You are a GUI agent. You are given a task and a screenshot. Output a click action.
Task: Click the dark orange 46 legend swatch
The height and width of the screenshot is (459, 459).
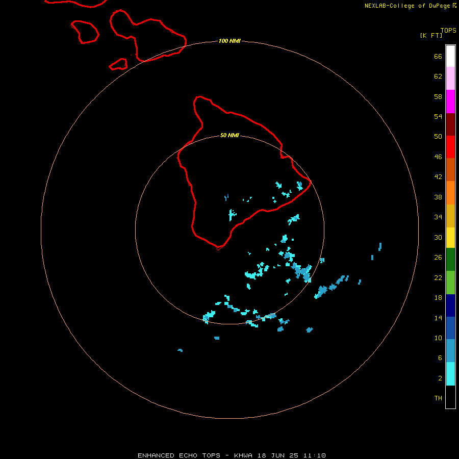450,170
